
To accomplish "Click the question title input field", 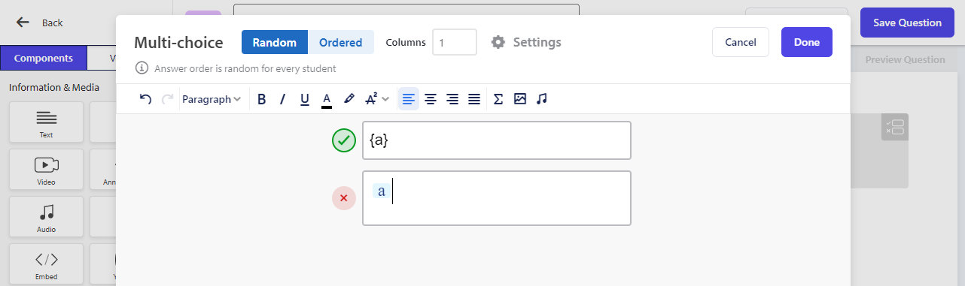I will pos(406,9).
